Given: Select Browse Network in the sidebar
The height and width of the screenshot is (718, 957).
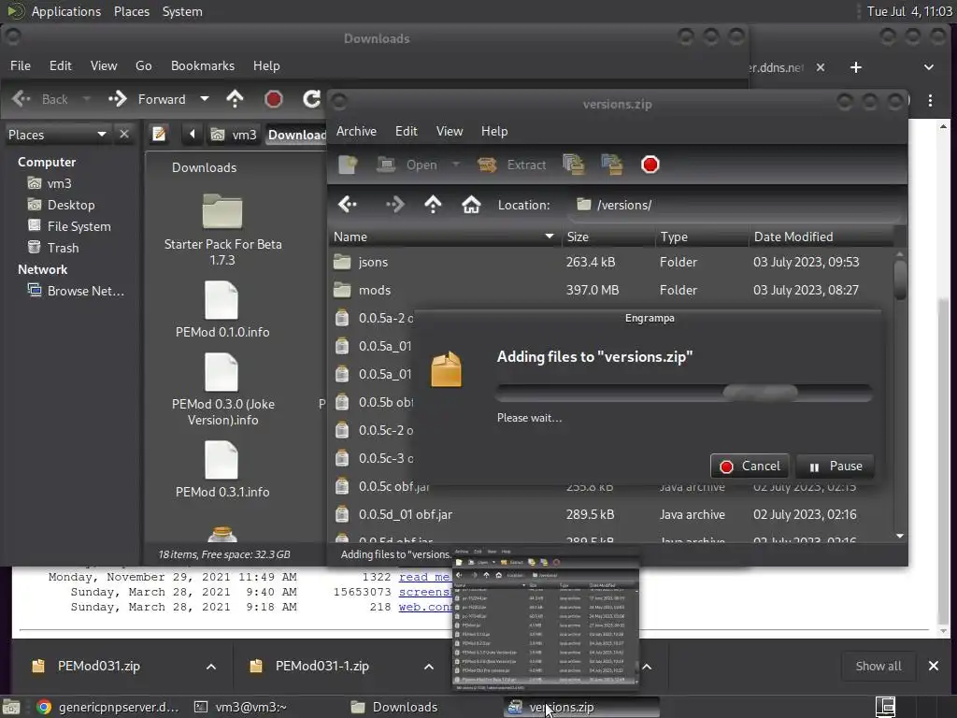Looking at the screenshot, I should pos(76,292).
